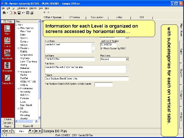This screenshot has height=138, width=184.
Task: Select Accounting in the menu tree
Action: coord(25,92)
